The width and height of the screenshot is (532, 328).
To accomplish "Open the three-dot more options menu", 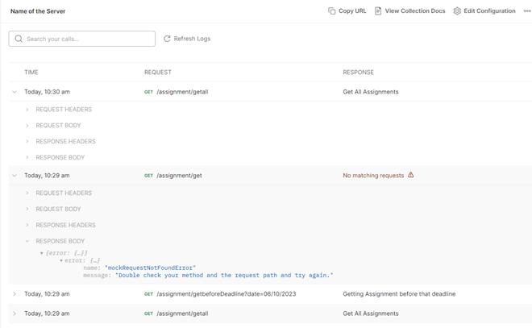I will (527, 11).
